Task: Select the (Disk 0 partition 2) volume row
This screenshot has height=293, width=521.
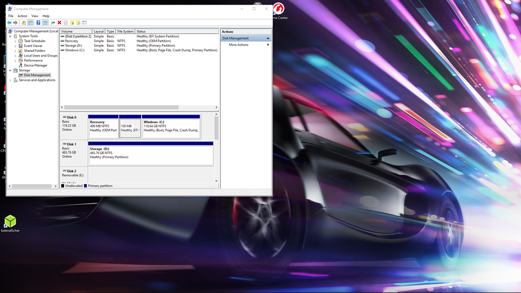Action: (139, 36)
